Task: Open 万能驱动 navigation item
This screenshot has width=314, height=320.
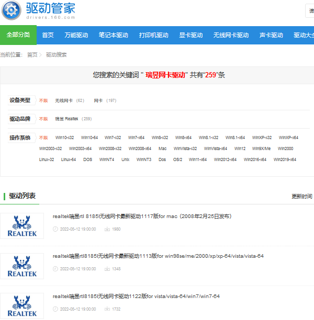Action: point(76,35)
